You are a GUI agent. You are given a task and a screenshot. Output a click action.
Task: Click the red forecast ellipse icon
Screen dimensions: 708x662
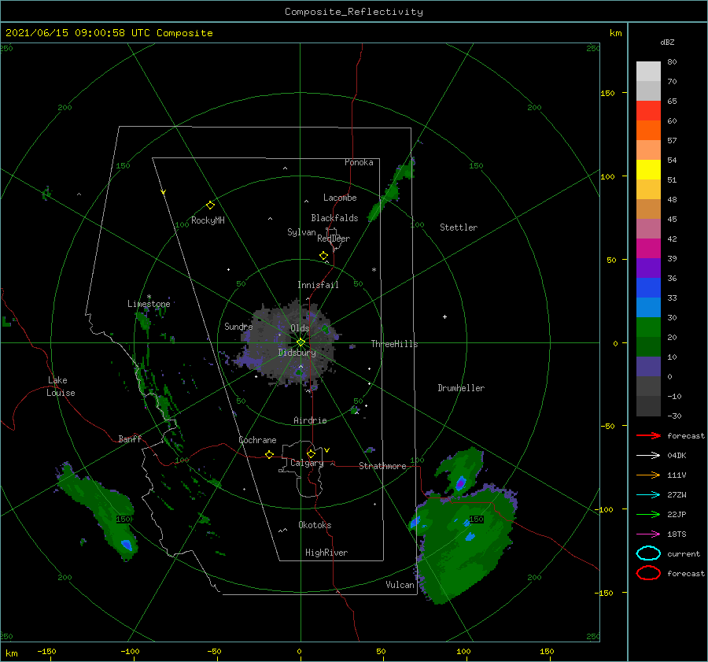(648, 573)
